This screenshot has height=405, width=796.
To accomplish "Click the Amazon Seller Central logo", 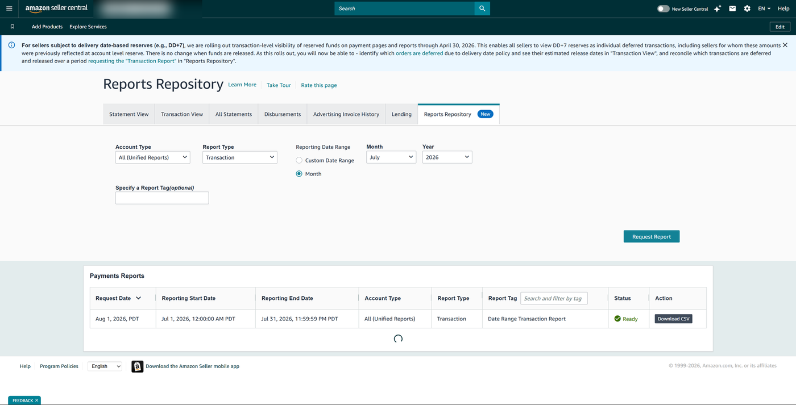I will pos(56,9).
